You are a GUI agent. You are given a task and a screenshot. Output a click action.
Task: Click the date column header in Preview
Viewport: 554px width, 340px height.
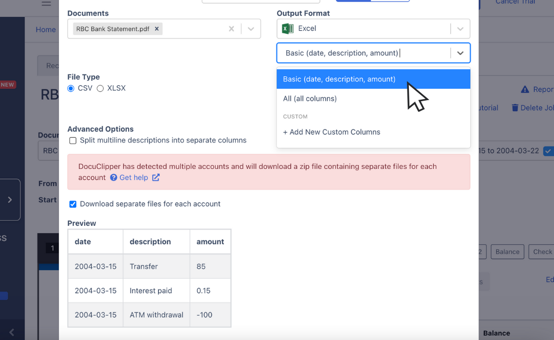[95, 241]
